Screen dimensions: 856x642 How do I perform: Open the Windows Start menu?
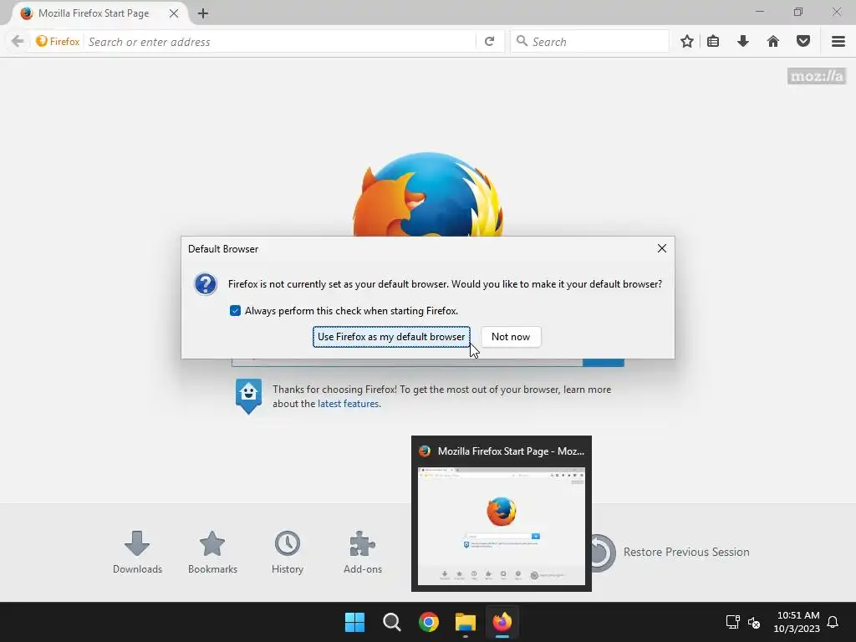click(354, 622)
